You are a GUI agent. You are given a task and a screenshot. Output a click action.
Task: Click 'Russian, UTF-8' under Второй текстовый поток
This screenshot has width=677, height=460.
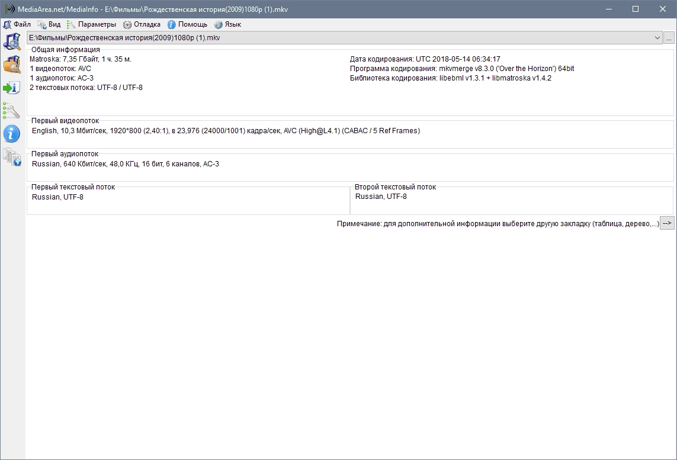point(381,197)
